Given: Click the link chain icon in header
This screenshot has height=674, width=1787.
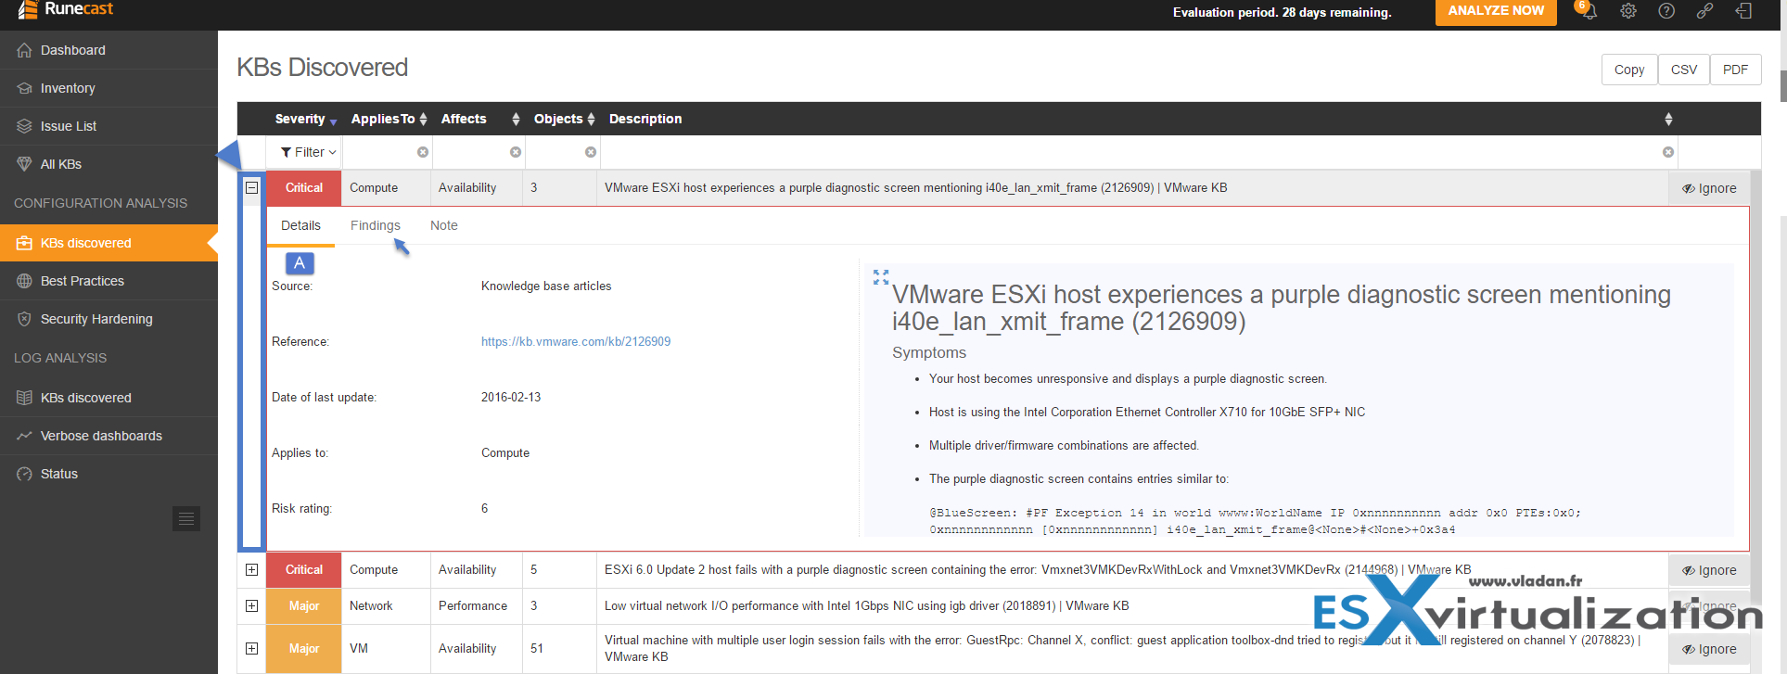Looking at the screenshot, I should pyautogui.click(x=1704, y=11).
